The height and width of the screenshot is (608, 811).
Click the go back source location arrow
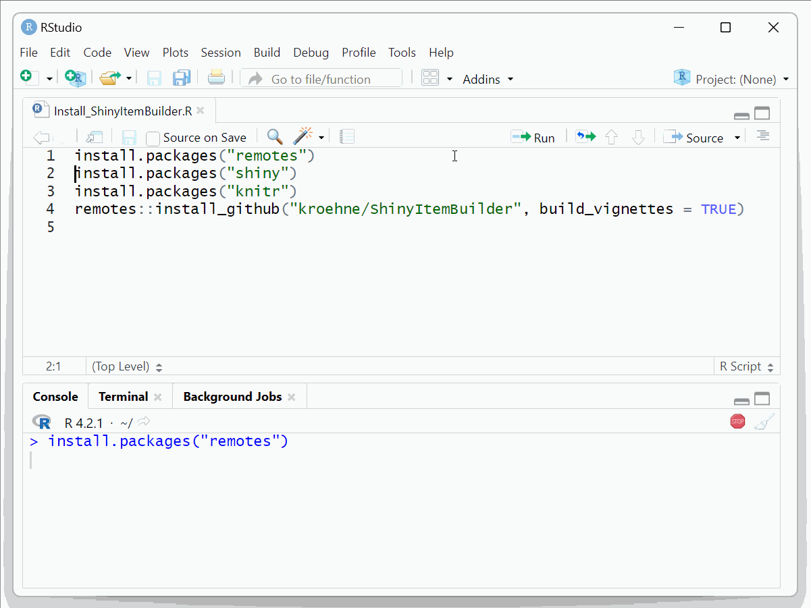41,138
